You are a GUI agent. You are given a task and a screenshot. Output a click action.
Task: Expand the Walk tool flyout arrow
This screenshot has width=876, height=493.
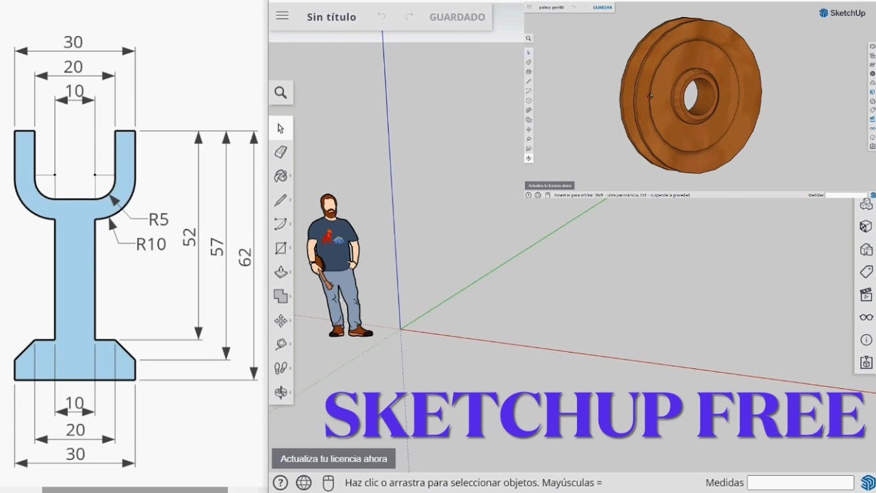tap(292, 368)
